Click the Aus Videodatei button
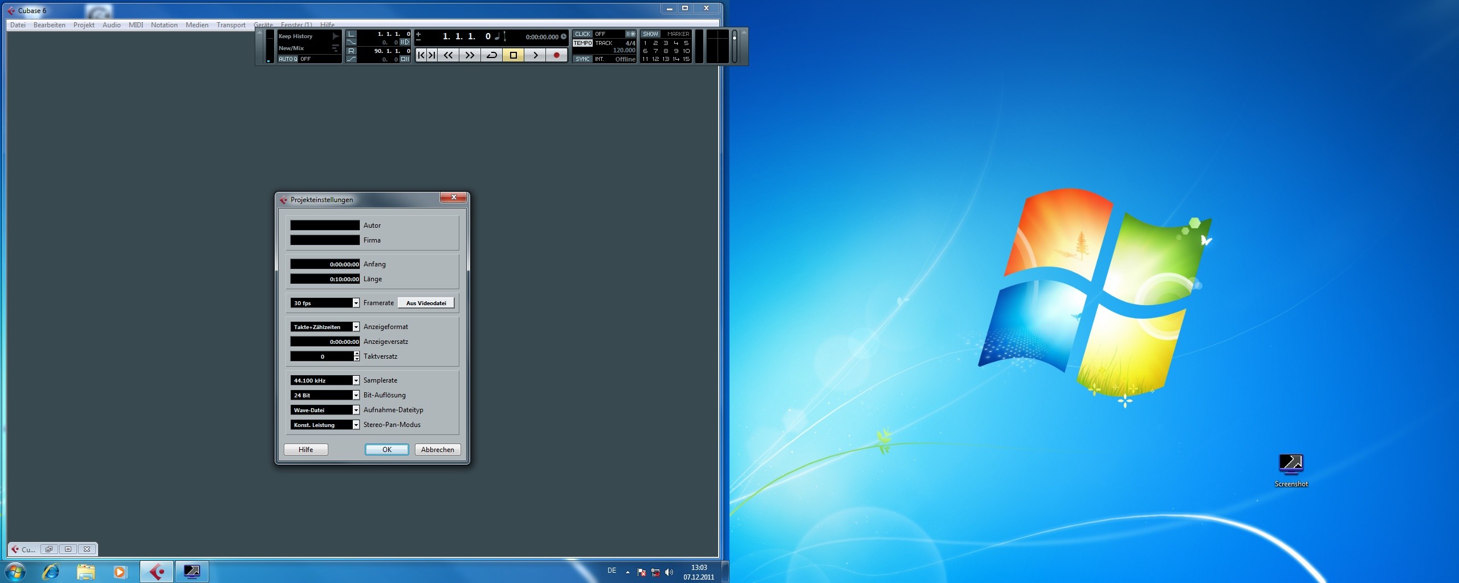The width and height of the screenshot is (1459, 583). pos(426,303)
